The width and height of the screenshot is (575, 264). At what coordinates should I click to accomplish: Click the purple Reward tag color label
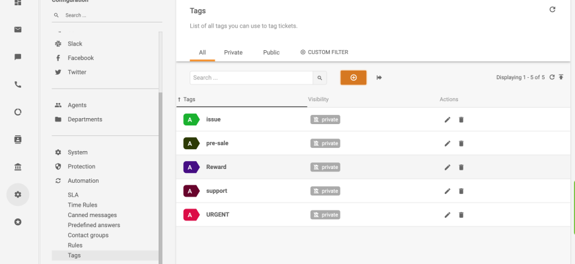(x=191, y=167)
